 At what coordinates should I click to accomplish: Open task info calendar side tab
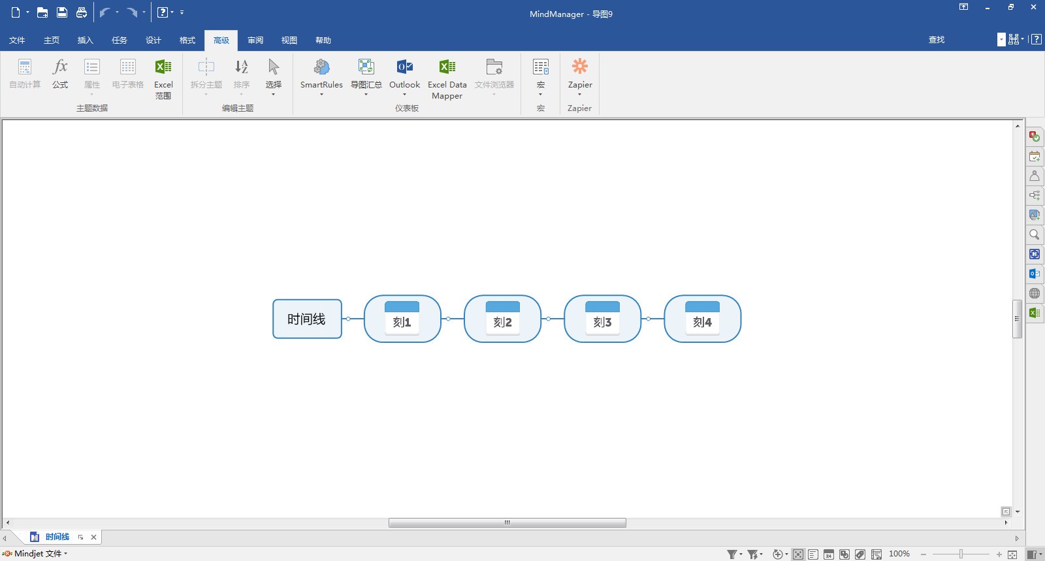pos(1035,156)
